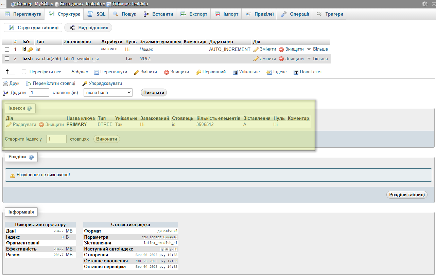436x277 pixels.
Task: Click the PRIMARY key name cell
Action: tap(76, 125)
